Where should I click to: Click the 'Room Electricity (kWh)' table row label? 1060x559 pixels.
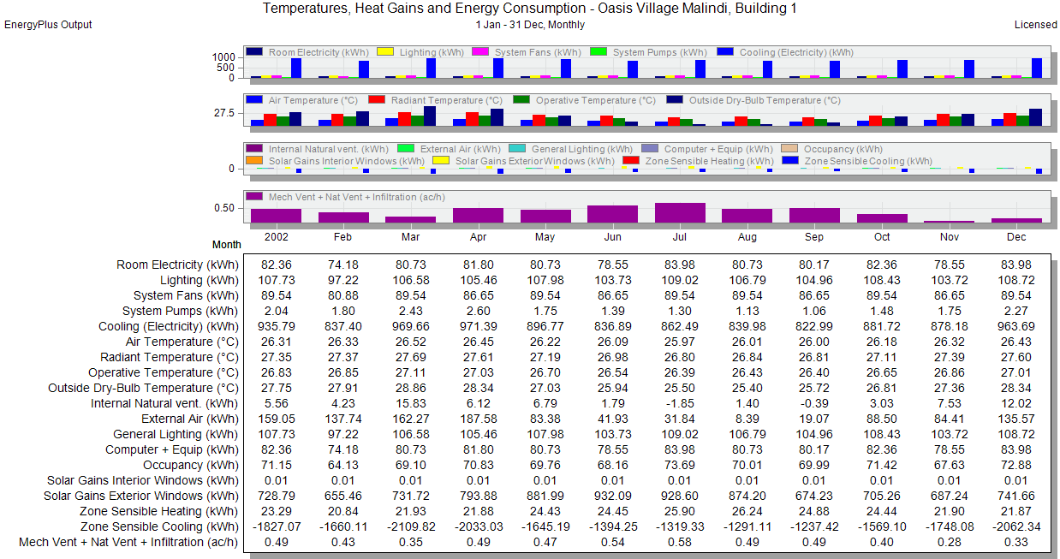[x=178, y=265]
